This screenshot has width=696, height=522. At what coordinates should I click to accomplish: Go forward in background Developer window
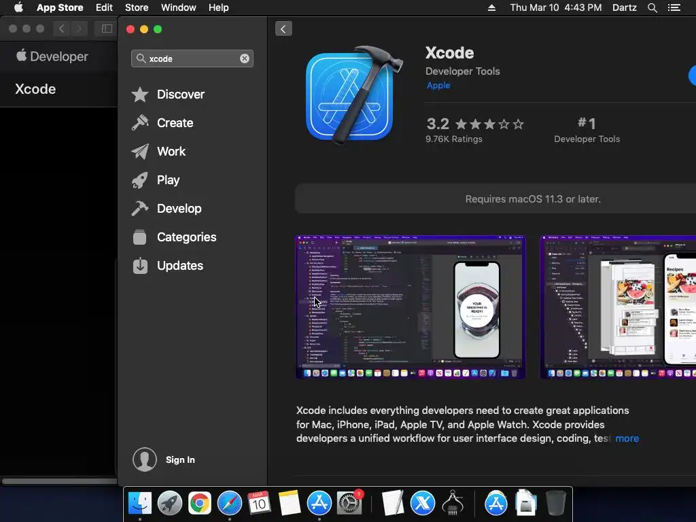tap(79, 29)
